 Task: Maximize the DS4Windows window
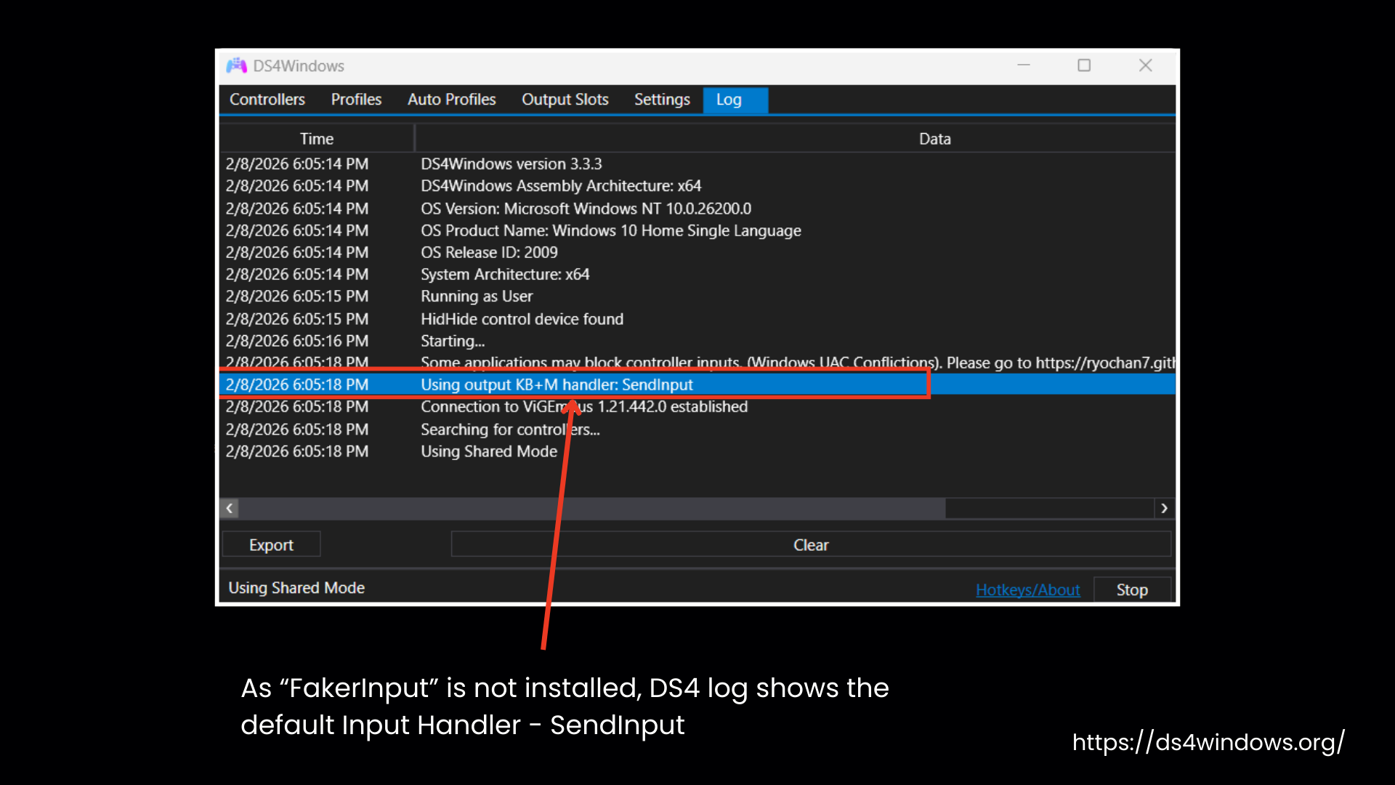pos(1084,65)
